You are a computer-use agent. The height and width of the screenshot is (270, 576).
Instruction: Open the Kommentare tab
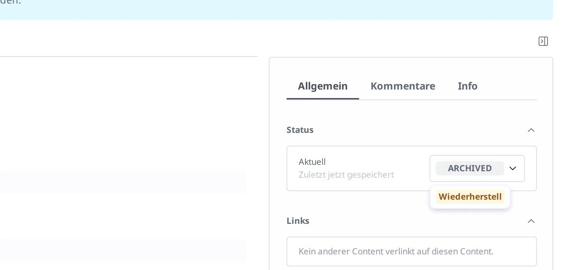click(x=402, y=86)
